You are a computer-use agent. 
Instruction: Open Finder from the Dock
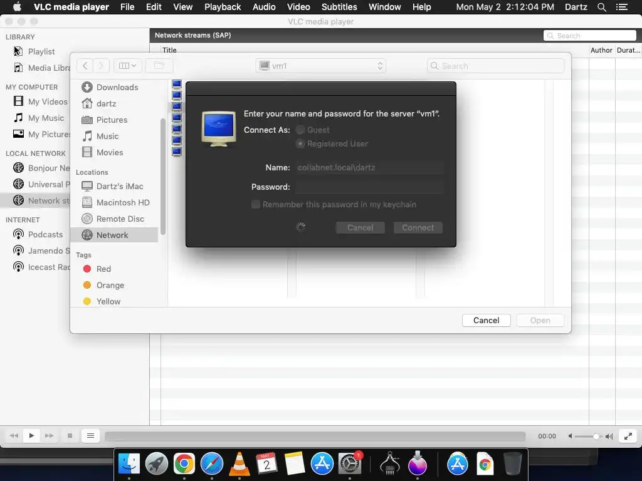(129, 464)
